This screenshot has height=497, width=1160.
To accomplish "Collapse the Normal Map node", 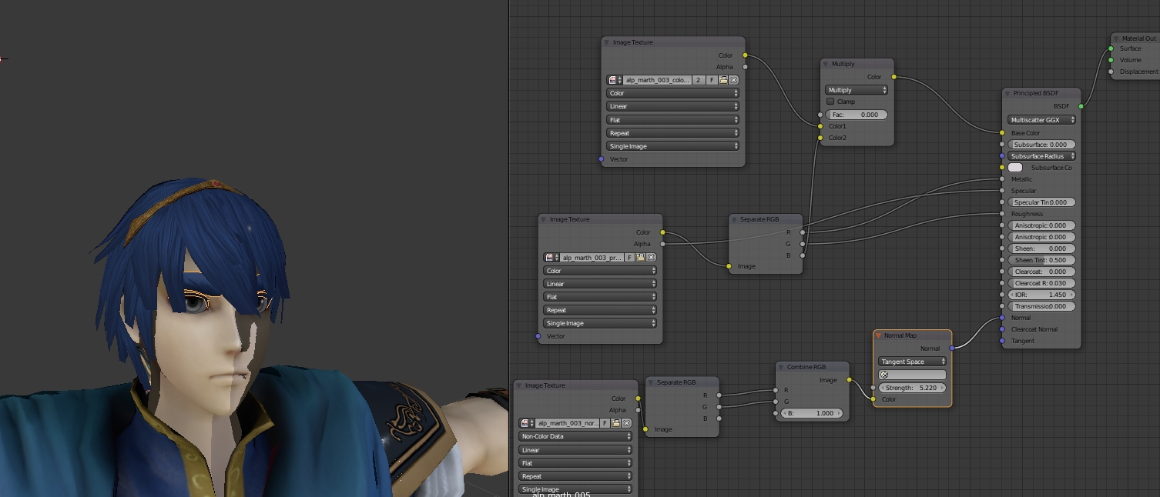I will pos(878,335).
